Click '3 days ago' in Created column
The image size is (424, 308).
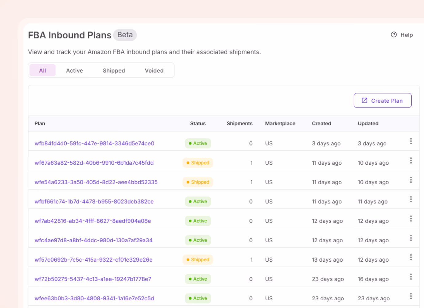point(326,143)
